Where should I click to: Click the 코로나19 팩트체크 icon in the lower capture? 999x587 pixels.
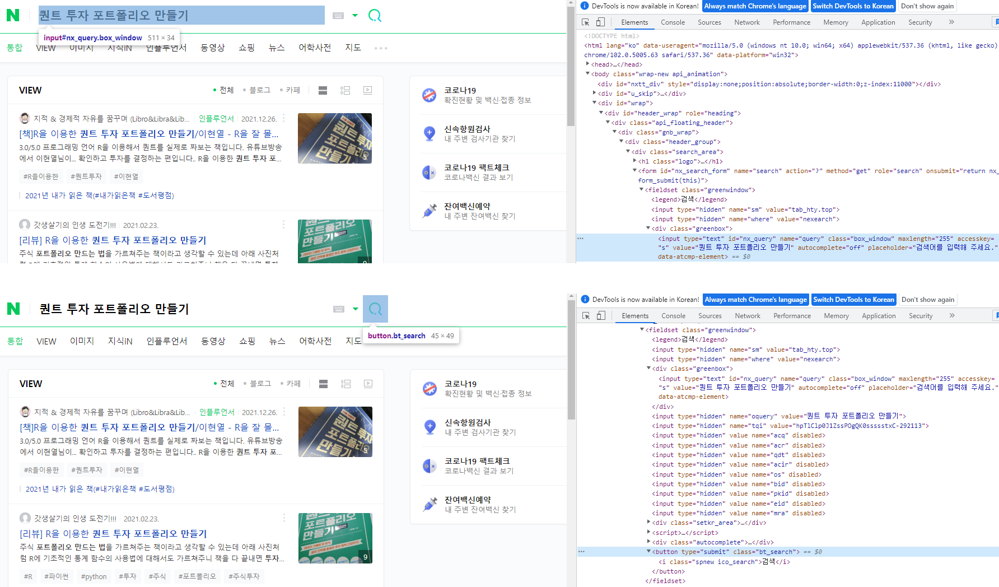coord(430,465)
